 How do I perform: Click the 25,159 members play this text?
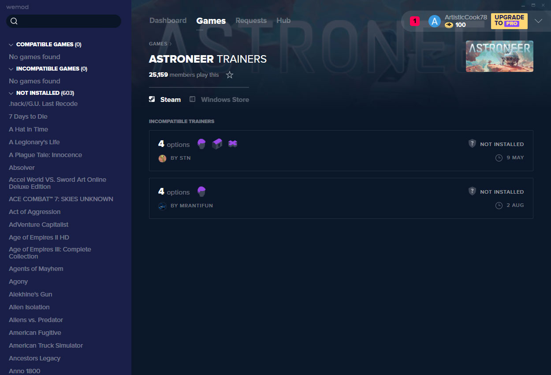184,75
